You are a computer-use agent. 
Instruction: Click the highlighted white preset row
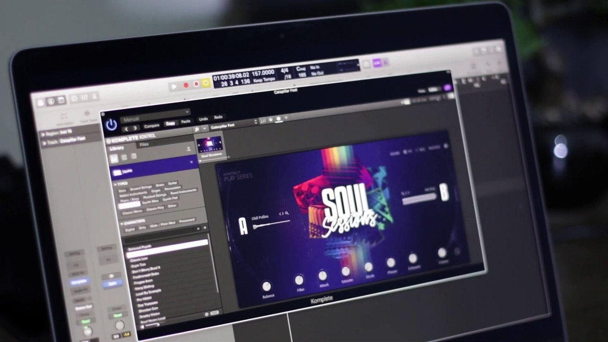(167, 248)
